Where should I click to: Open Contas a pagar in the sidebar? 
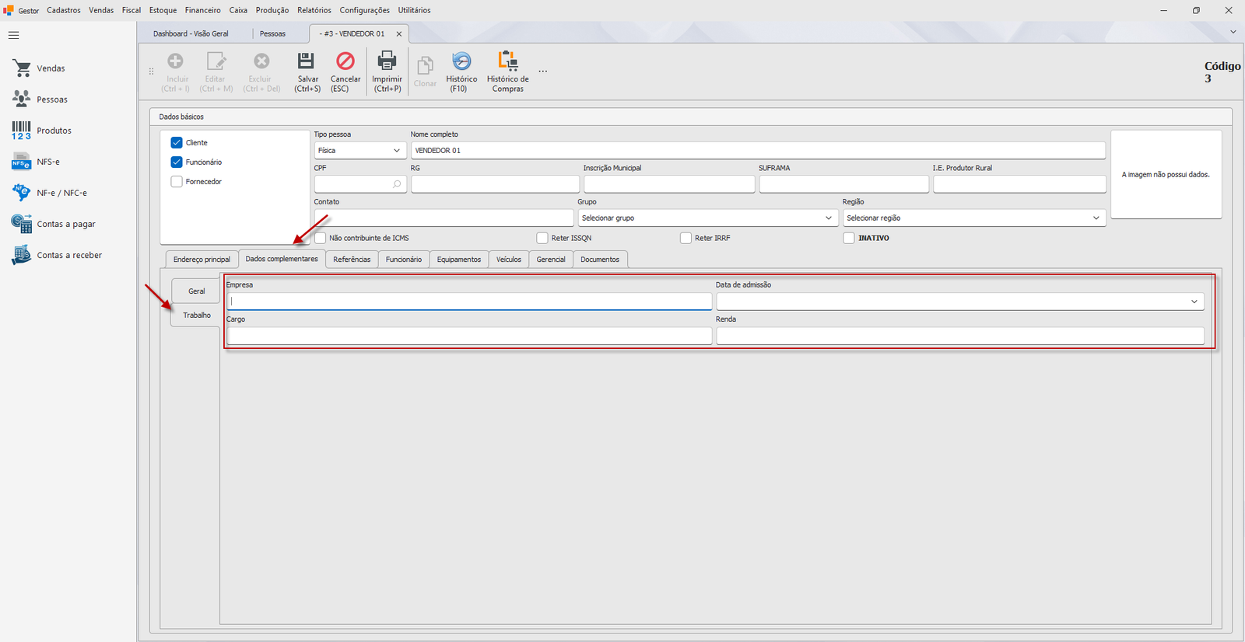pyautogui.click(x=54, y=224)
